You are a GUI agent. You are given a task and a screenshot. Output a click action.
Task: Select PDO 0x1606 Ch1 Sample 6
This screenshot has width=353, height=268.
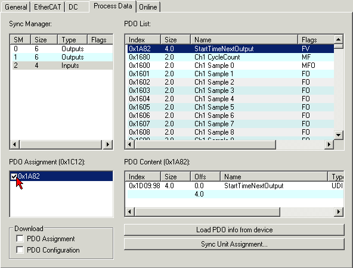(231, 116)
